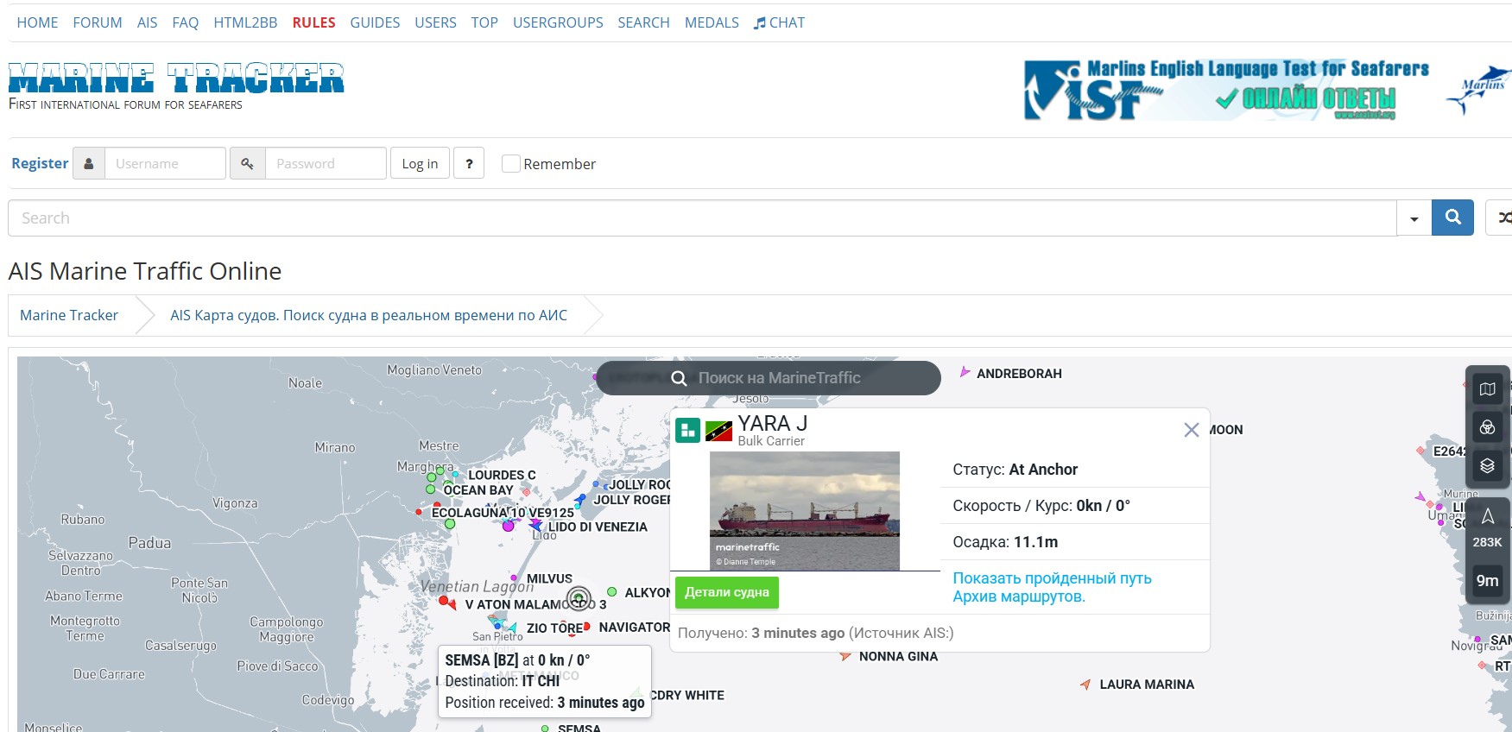Click the map filters circles icon
1512x732 pixels.
(x=1487, y=427)
